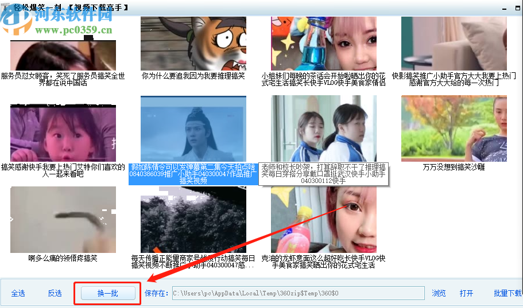Click caption 小姐妹们每晚的茶话会开始啦
523x308 pixels.
click(x=324, y=79)
